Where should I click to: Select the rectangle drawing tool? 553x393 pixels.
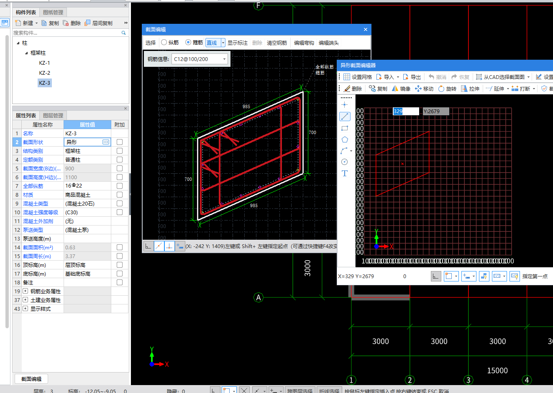pyautogui.click(x=345, y=128)
